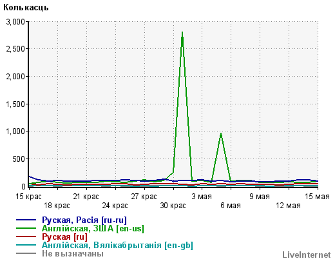Viewport: 335px width, 261px height.
Task: Click the Колькасць chart title
Action: (x=26, y=8)
